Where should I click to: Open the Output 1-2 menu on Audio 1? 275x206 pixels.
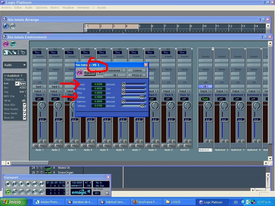coord(40,91)
